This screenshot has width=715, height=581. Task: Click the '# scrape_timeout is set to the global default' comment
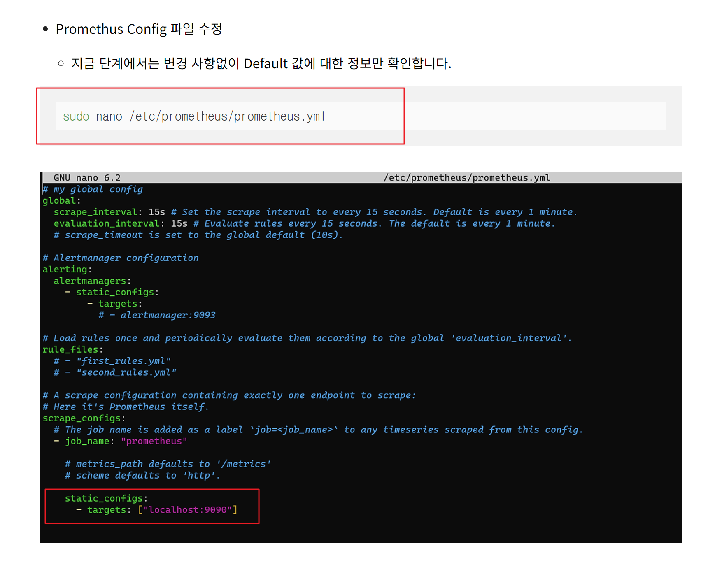point(198,235)
